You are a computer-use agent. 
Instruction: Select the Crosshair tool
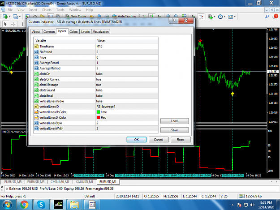pyautogui.click(x=13, y=24)
